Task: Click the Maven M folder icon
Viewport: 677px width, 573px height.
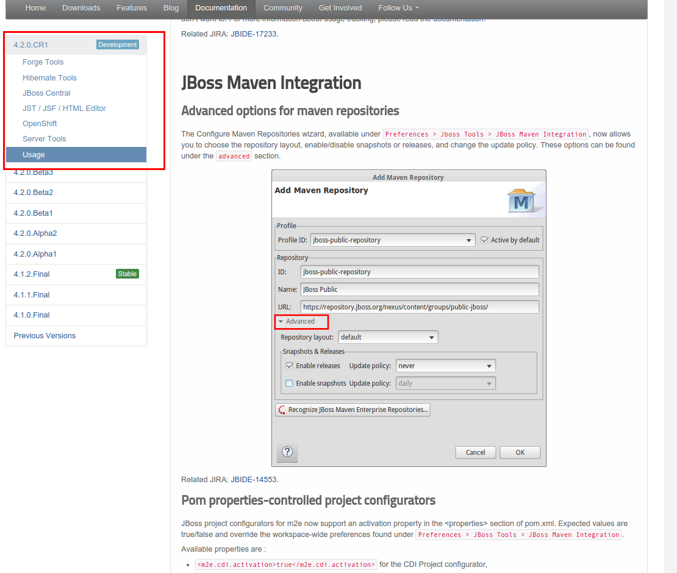Action: pyautogui.click(x=521, y=201)
